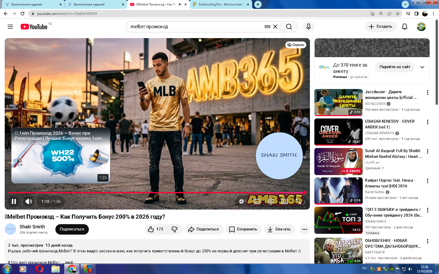Open voice search microphone
Image resolution: width=439 pixels, height=274 pixels.
point(308,27)
